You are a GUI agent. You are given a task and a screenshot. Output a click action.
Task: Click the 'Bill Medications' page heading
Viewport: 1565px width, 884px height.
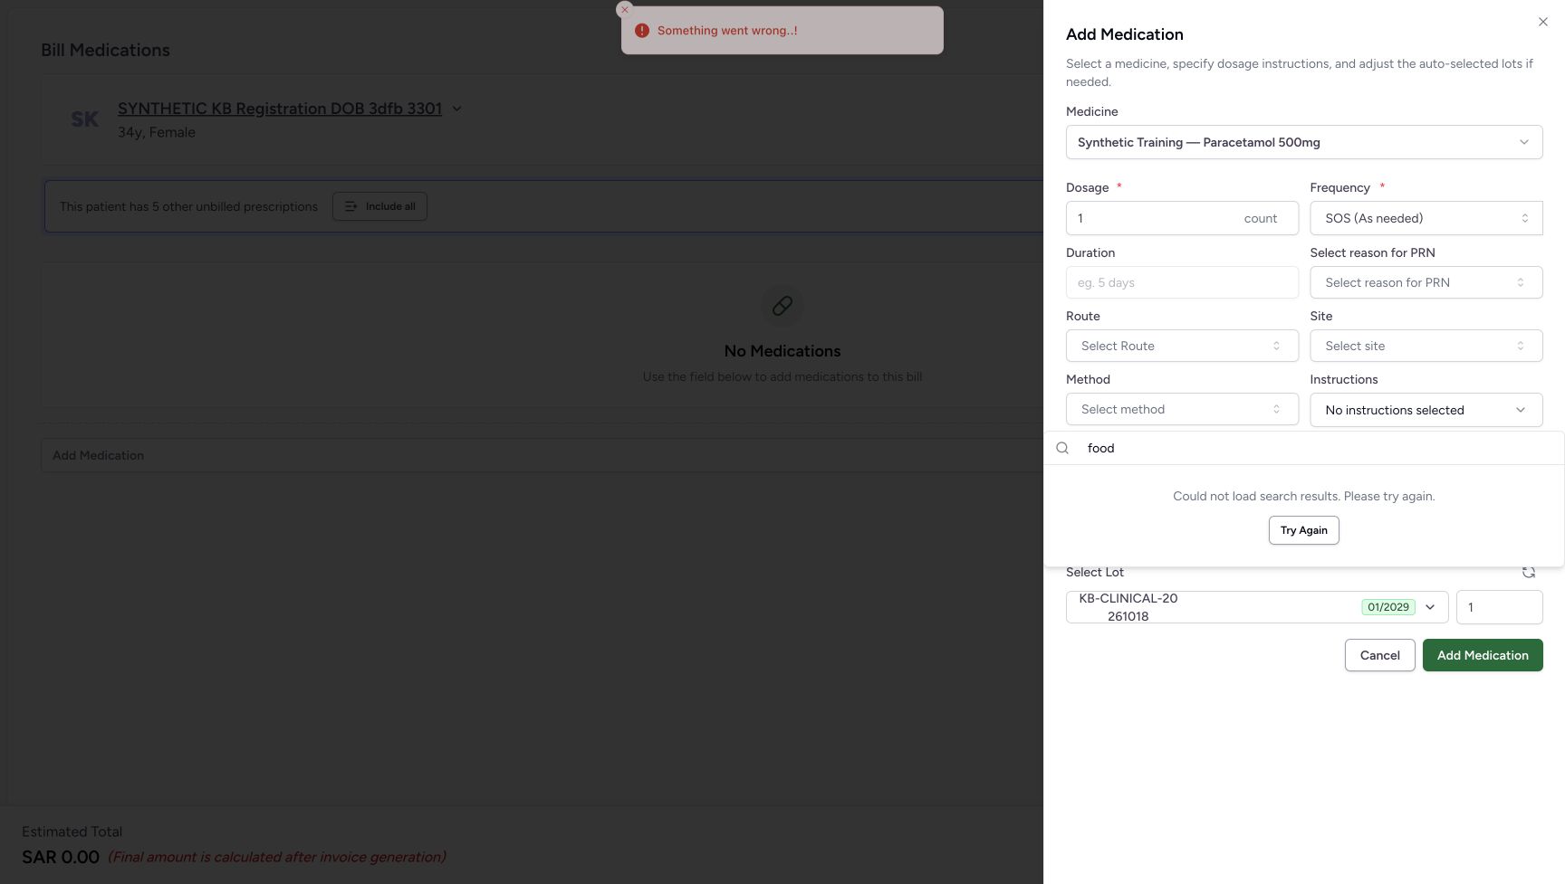click(x=105, y=50)
